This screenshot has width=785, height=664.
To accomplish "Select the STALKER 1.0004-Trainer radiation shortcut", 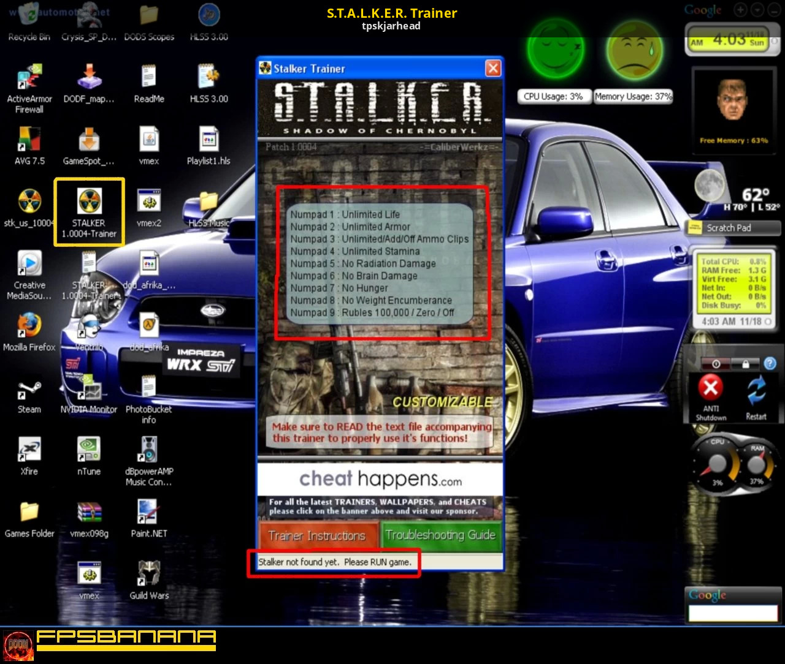I will click(x=89, y=212).
